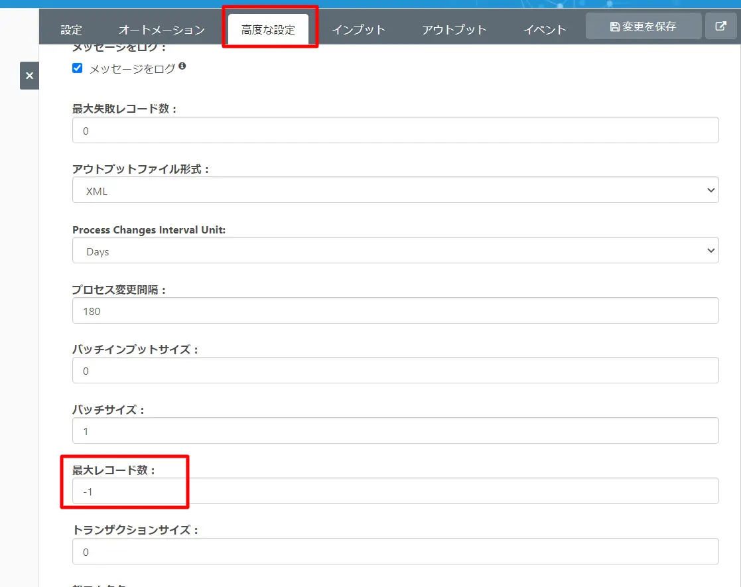Focus the プロセス変更間隔 field showing 180
Viewport: 741px width, 587px height.
click(x=395, y=310)
